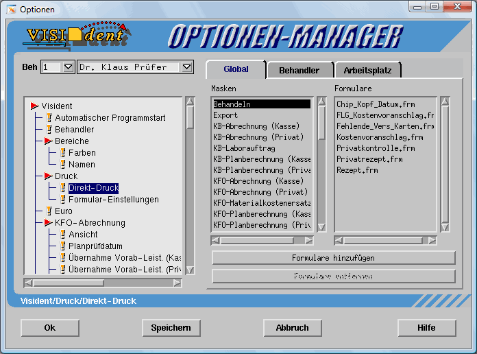Click tree horizontal scroll right arrow
This screenshot has width=477, height=354.
coord(177,283)
